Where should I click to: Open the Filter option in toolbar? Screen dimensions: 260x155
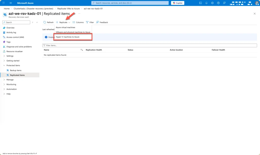(x=90, y=22)
